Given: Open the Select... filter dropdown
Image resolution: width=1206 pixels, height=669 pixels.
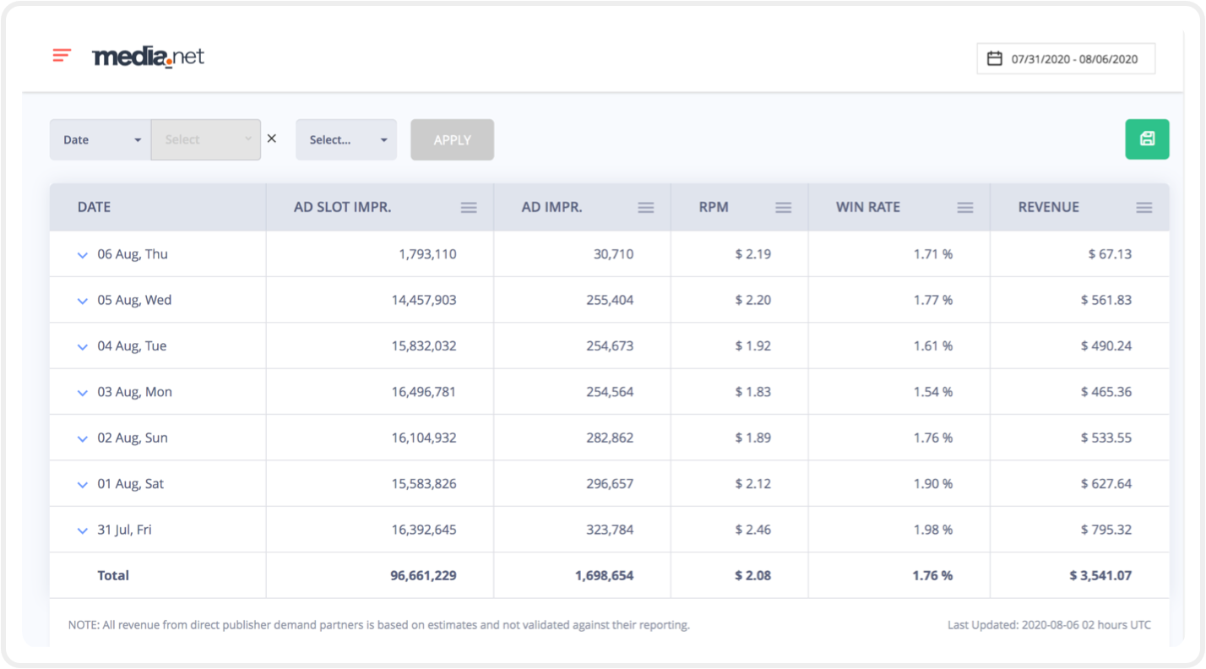Looking at the screenshot, I should point(346,139).
